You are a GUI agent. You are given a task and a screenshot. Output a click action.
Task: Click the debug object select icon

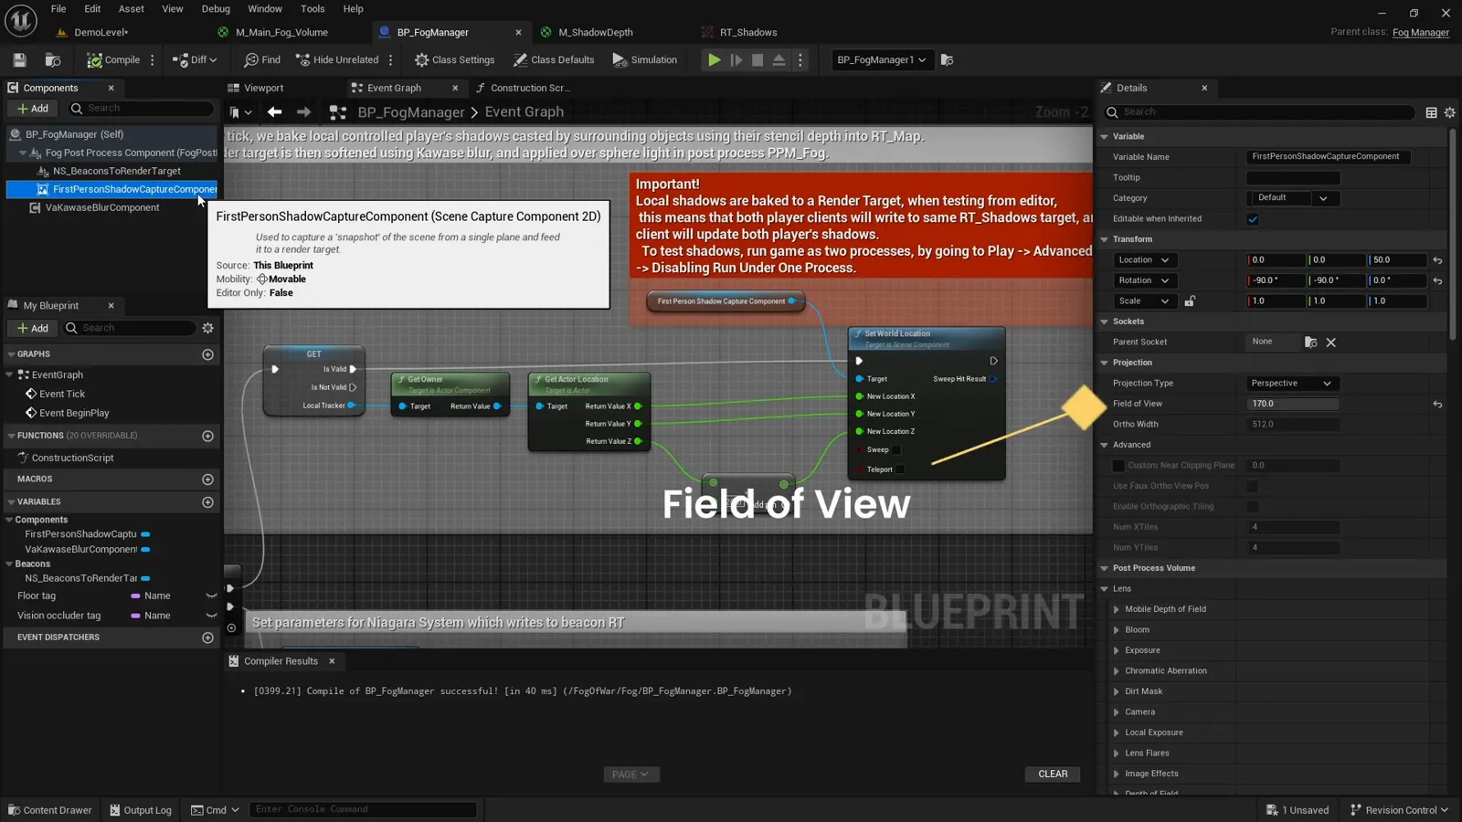pyautogui.click(x=947, y=60)
